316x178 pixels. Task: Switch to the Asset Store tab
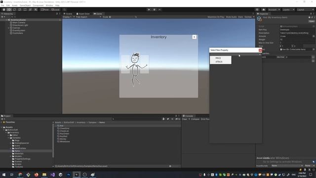tap(83, 14)
